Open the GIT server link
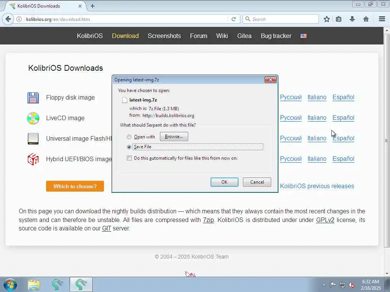Image resolution: width=390 pixels, height=292 pixels. (107, 229)
